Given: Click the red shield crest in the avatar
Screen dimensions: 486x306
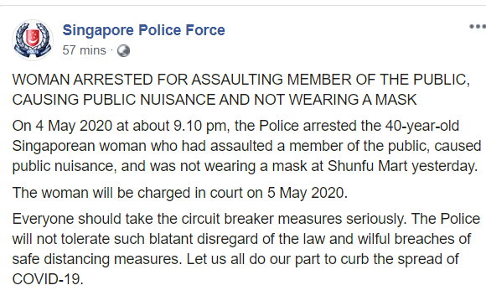Looking at the screenshot, I should (x=32, y=37).
